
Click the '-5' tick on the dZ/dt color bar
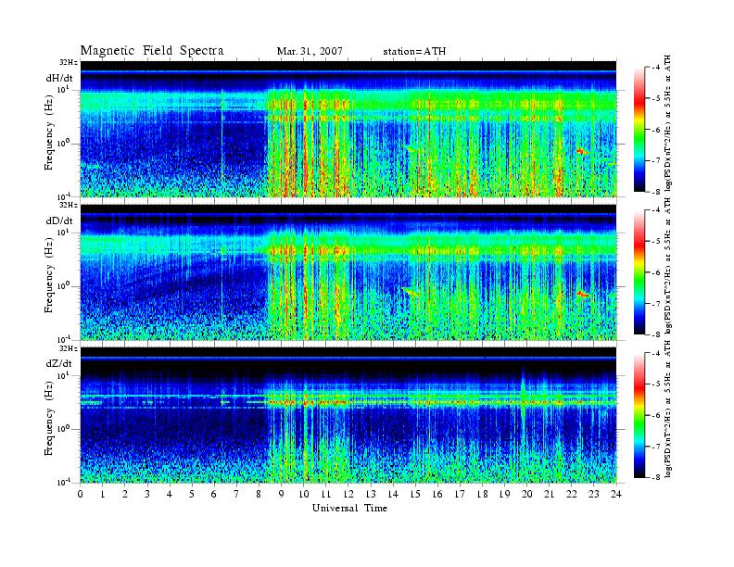pyautogui.click(x=655, y=384)
